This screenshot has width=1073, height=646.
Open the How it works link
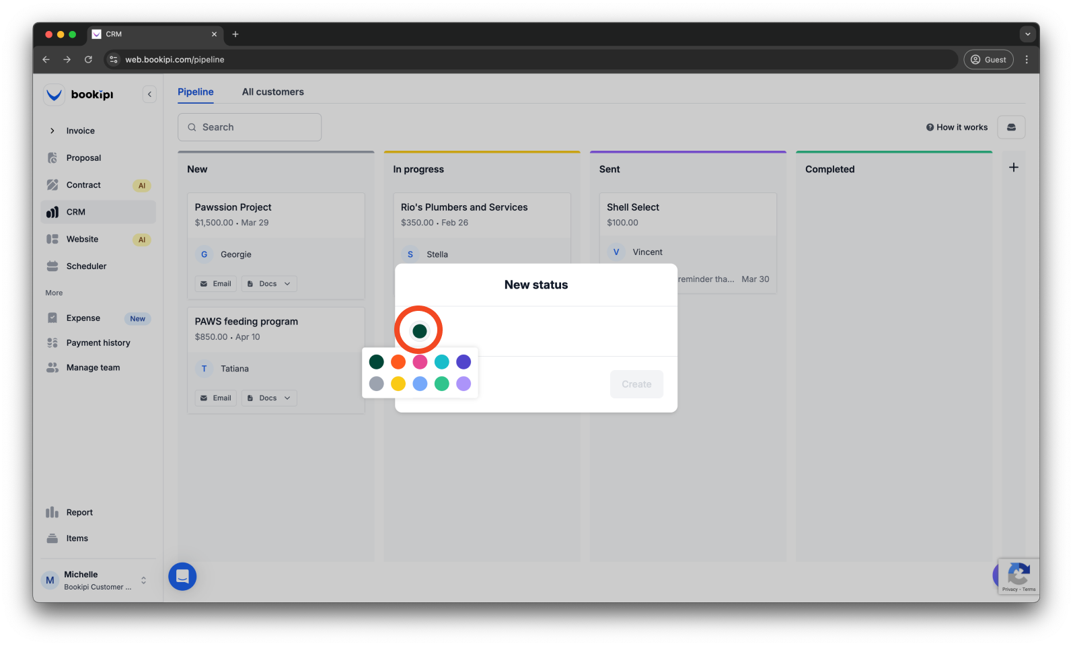tap(957, 127)
